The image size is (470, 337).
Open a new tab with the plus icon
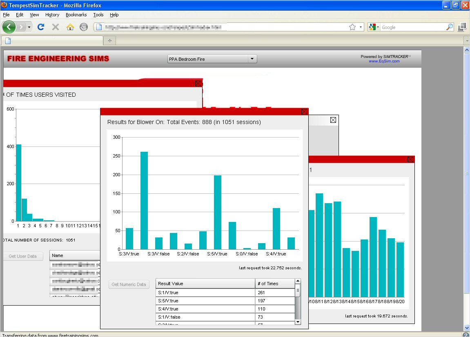(110, 40)
